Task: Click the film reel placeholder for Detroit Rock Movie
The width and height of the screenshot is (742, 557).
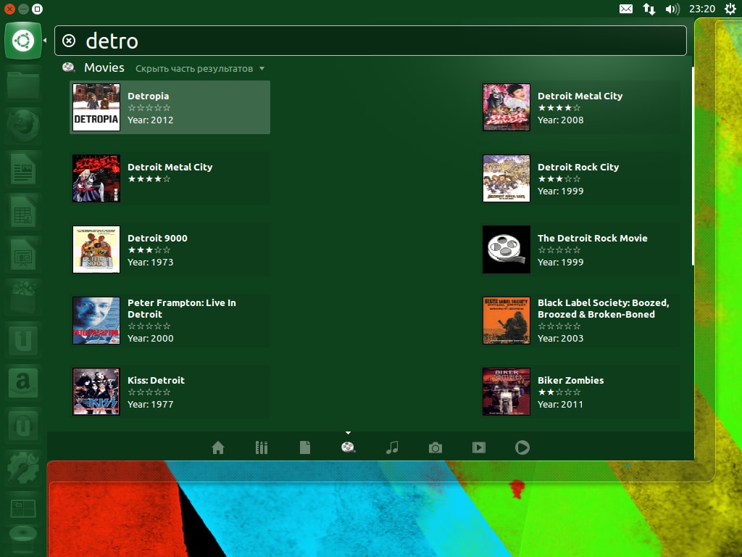Action: 507,249
